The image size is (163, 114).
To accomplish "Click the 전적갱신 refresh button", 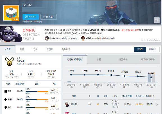I will point(31,17).
